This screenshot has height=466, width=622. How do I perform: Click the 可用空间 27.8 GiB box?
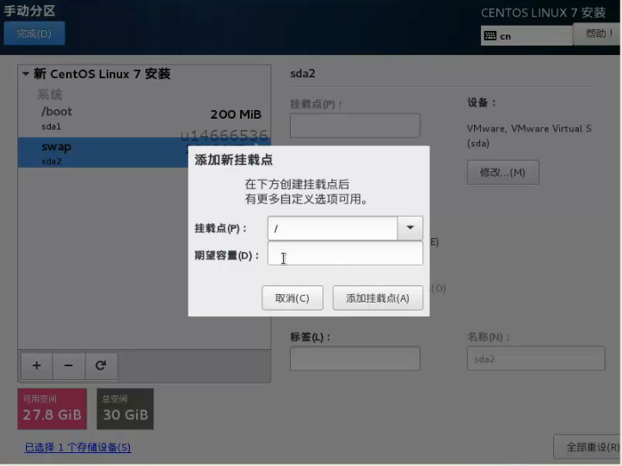pos(52,409)
